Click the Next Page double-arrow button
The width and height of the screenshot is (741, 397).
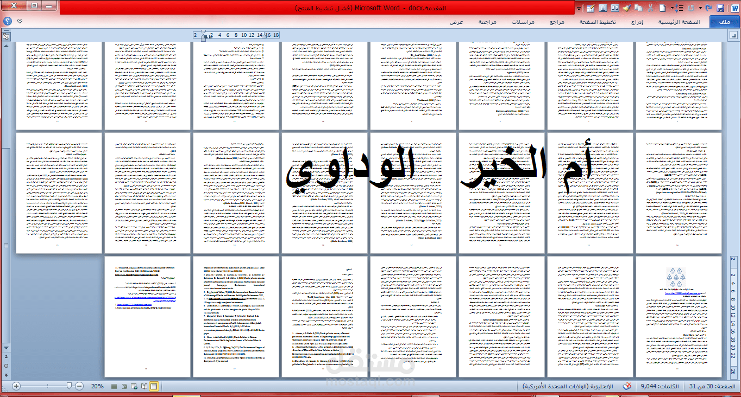pyautogui.click(x=6, y=374)
